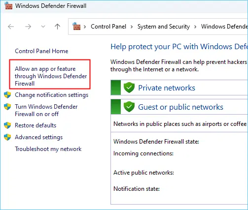
Task: Click the Forward navigation arrow
Action: click(x=28, y=27)
